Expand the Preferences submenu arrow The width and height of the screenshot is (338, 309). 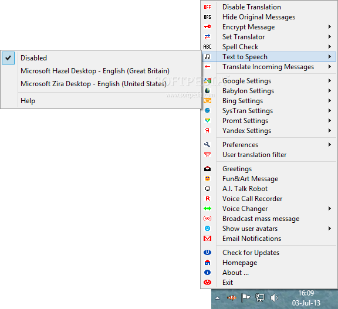(330, 144)
